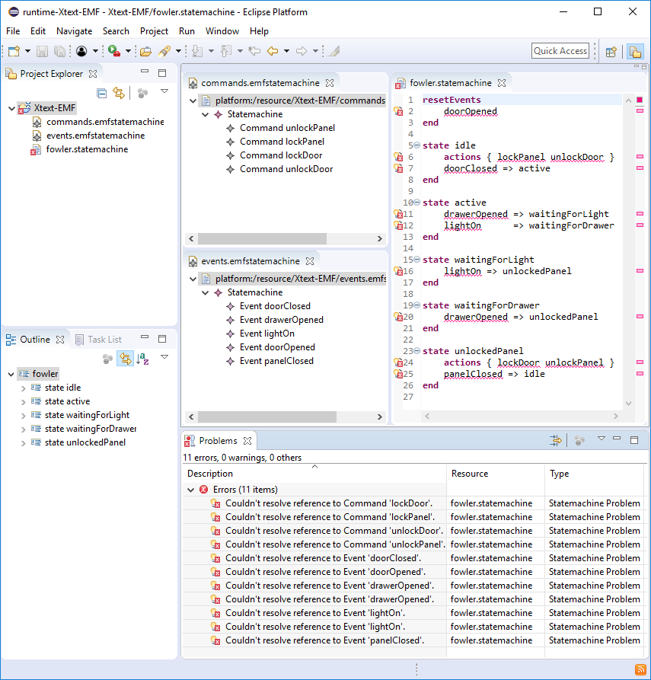Viewport: 651px width, 680px height.
Task: Toggle folding for state idle line
Action: point(416,145)
